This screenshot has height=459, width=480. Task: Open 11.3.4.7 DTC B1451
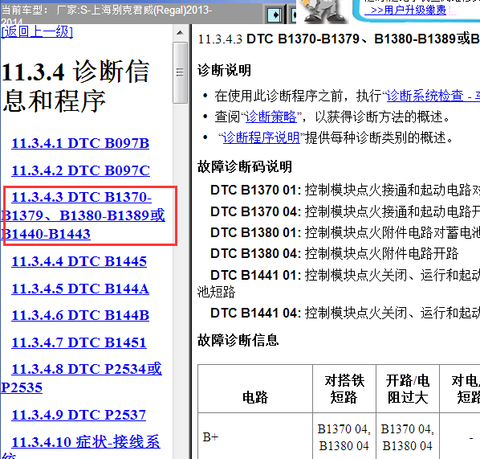coord(79,342)
